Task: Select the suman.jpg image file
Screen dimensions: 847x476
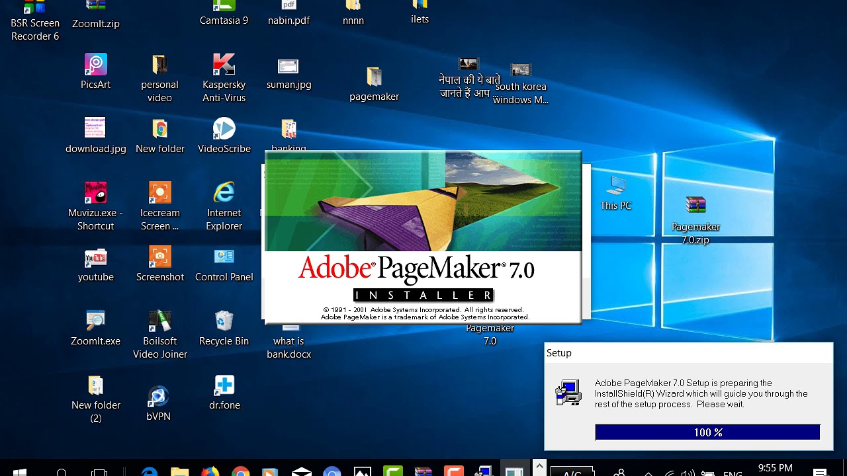Action: tap(289, 66)
